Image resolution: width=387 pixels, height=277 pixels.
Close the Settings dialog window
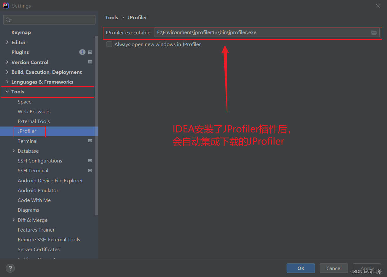coord(378,6)
